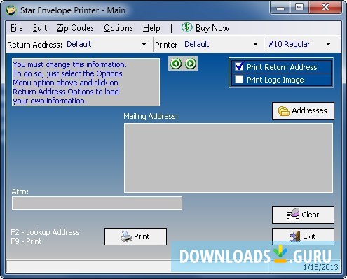Click the return address information box

click(x=86, y=82)
